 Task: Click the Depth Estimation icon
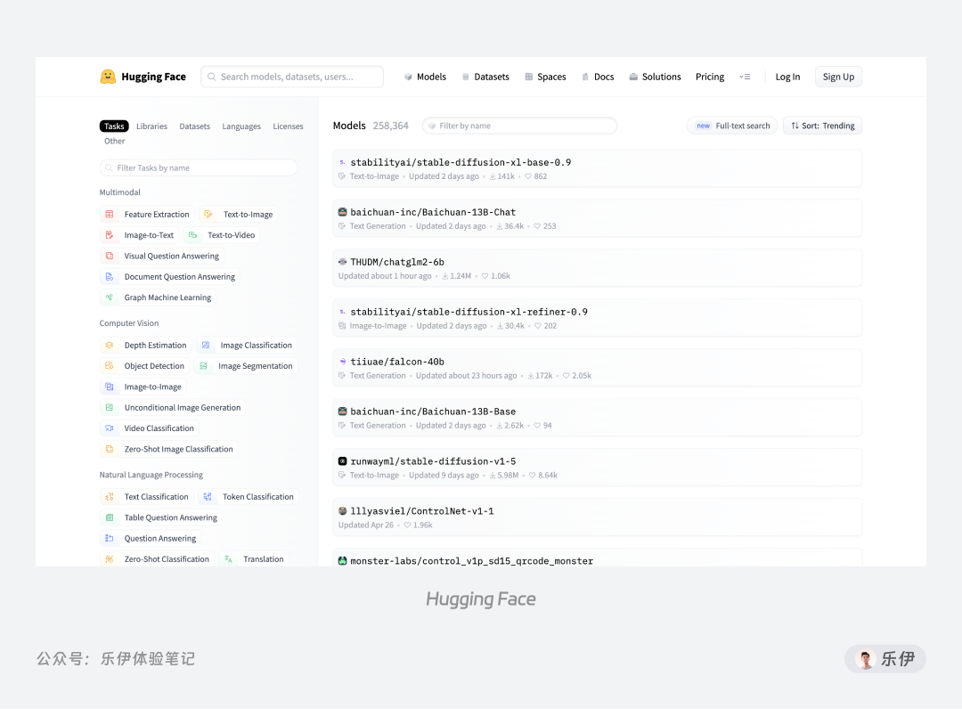click(110, 346)
